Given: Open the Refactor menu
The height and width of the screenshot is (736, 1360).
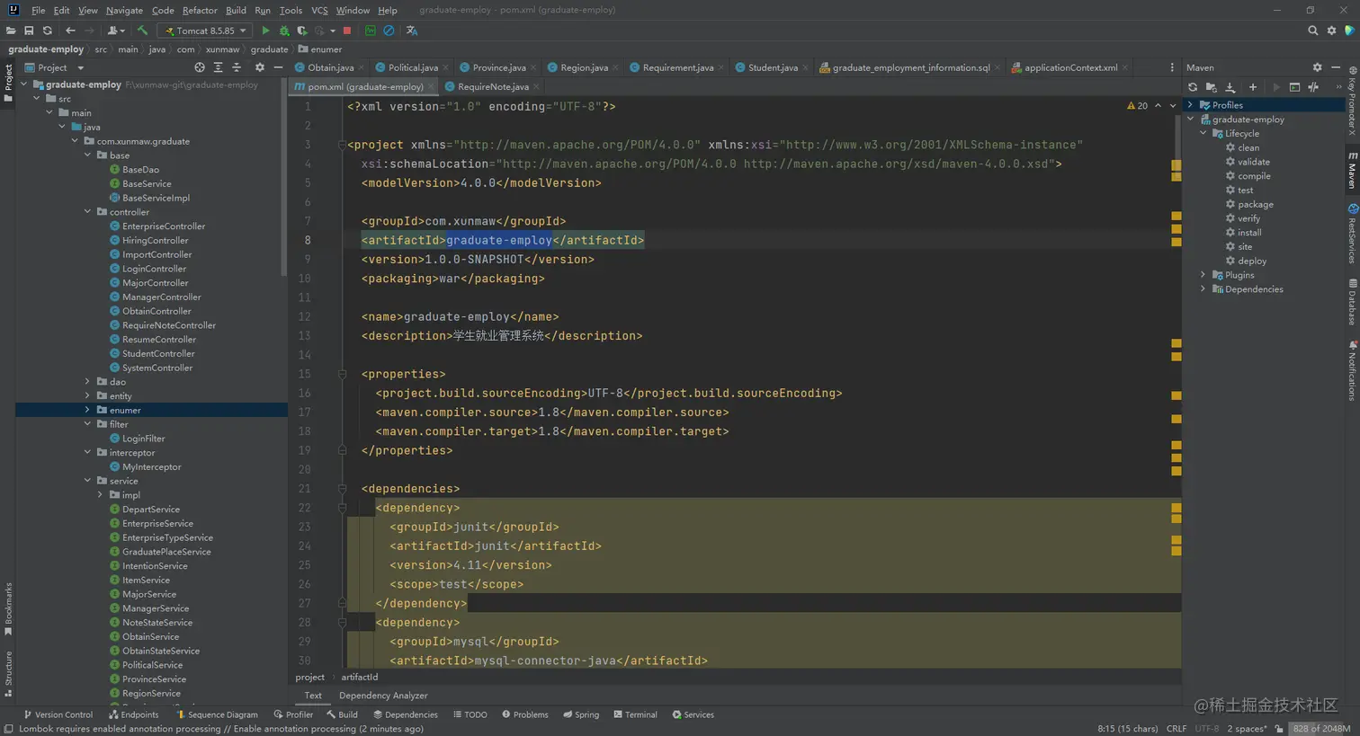Looking at the screenshot, I should [199, 10].
